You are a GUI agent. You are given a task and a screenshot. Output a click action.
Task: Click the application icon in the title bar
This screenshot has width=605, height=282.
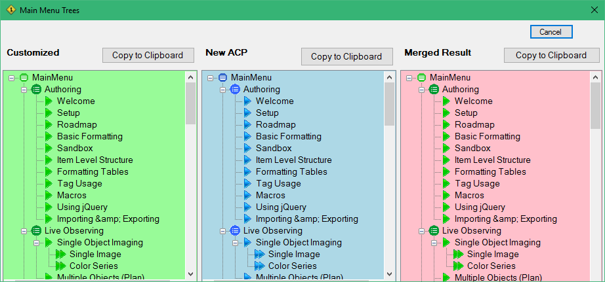click(12, 10)
